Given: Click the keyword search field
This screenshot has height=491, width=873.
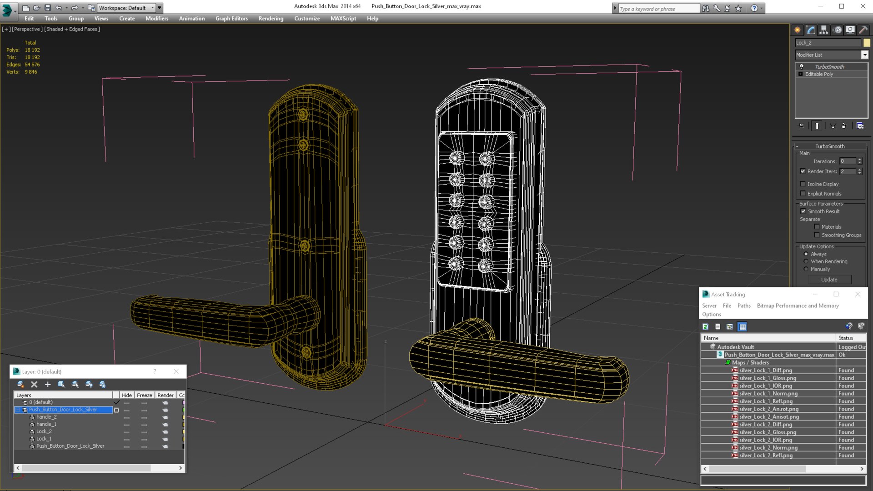Looking at the screenshot, I should tap(659, 9).
